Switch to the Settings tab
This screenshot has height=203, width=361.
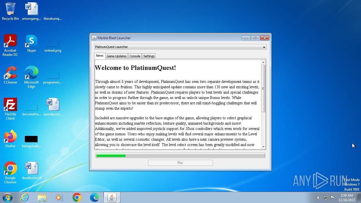click(149, 56)
